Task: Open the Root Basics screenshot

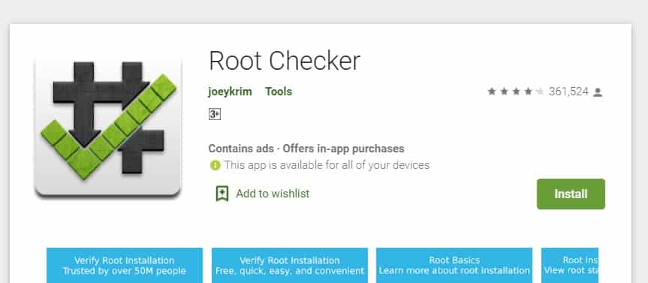Action: point(454,265)
